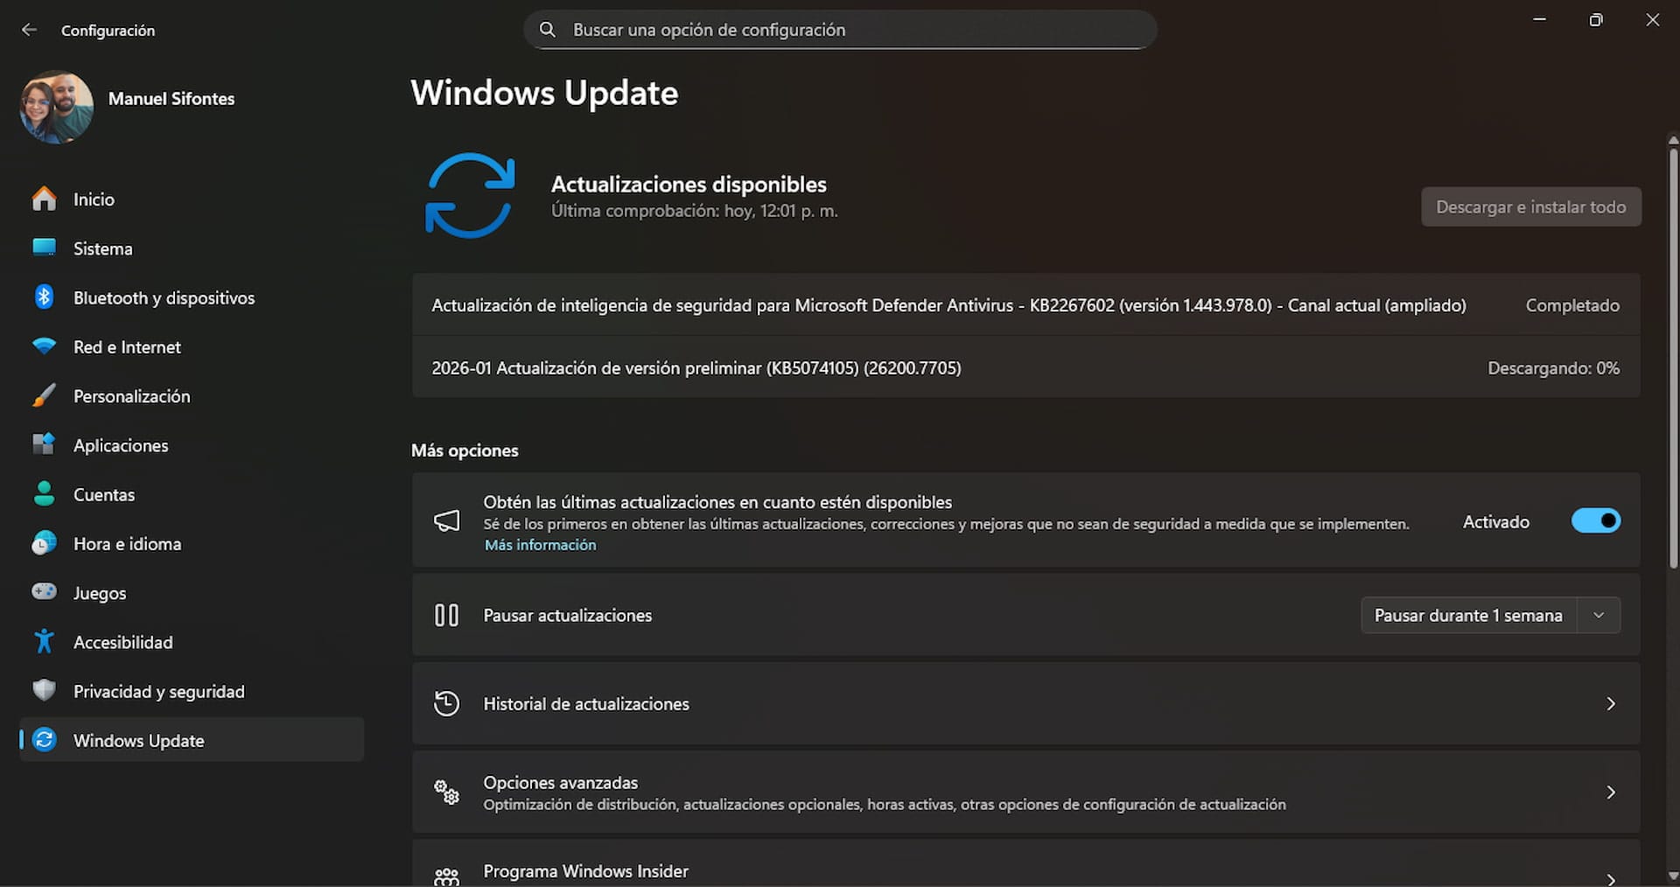Click the Bluetooth y dispositivos icon
Viewport: 1680px width, 887px height.
pos(43,297)
